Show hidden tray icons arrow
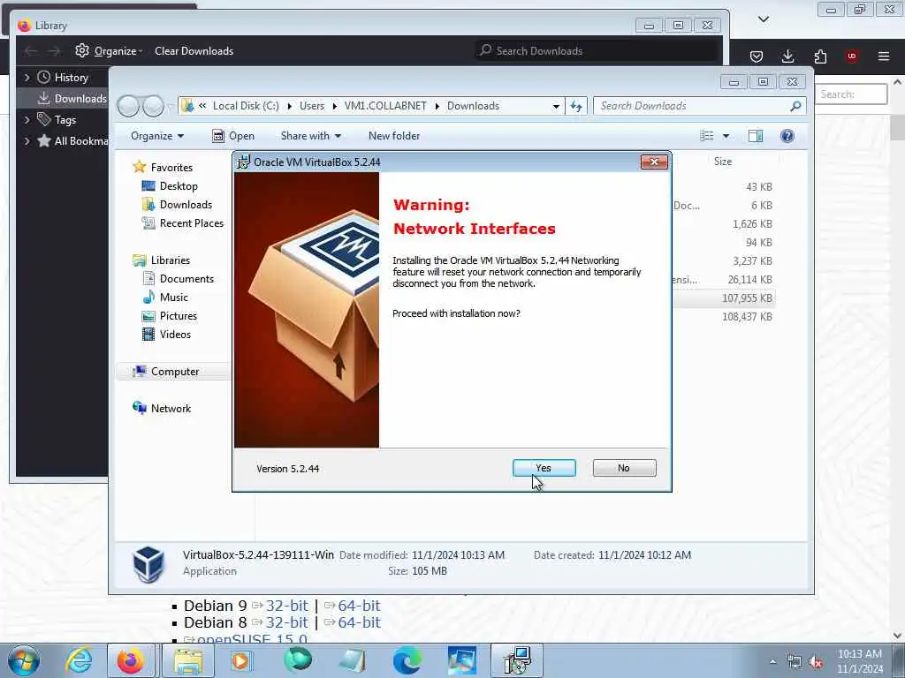Viewport: 905px width, 678px height. [772, 662]
